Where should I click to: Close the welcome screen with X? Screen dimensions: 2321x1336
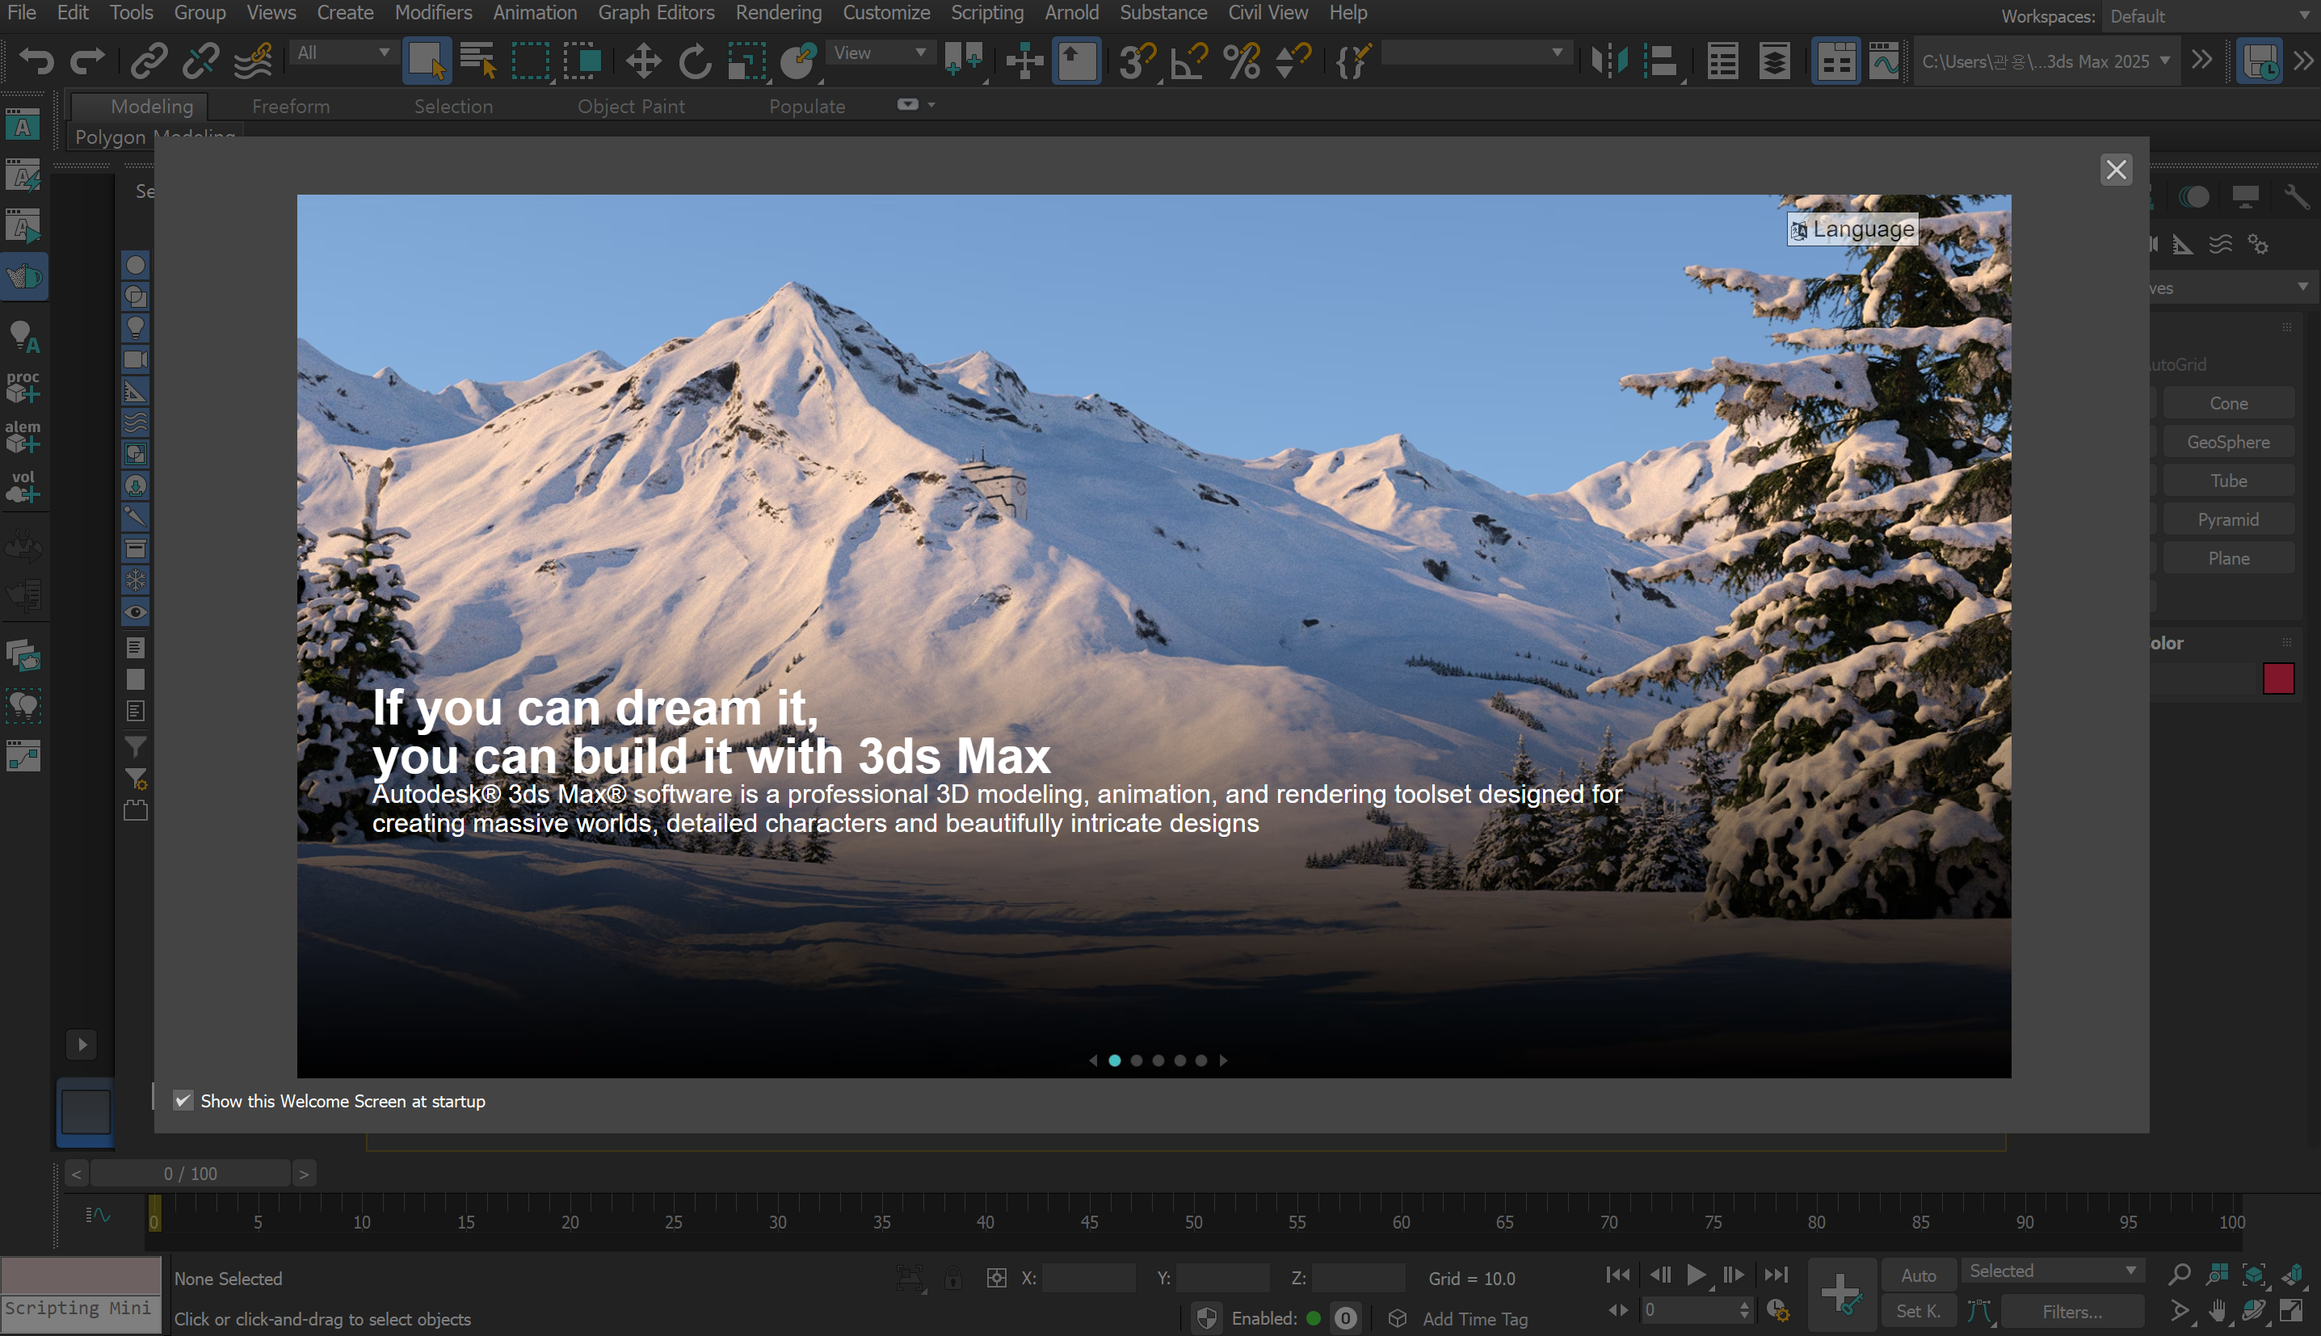click(x=2116, y=170)
